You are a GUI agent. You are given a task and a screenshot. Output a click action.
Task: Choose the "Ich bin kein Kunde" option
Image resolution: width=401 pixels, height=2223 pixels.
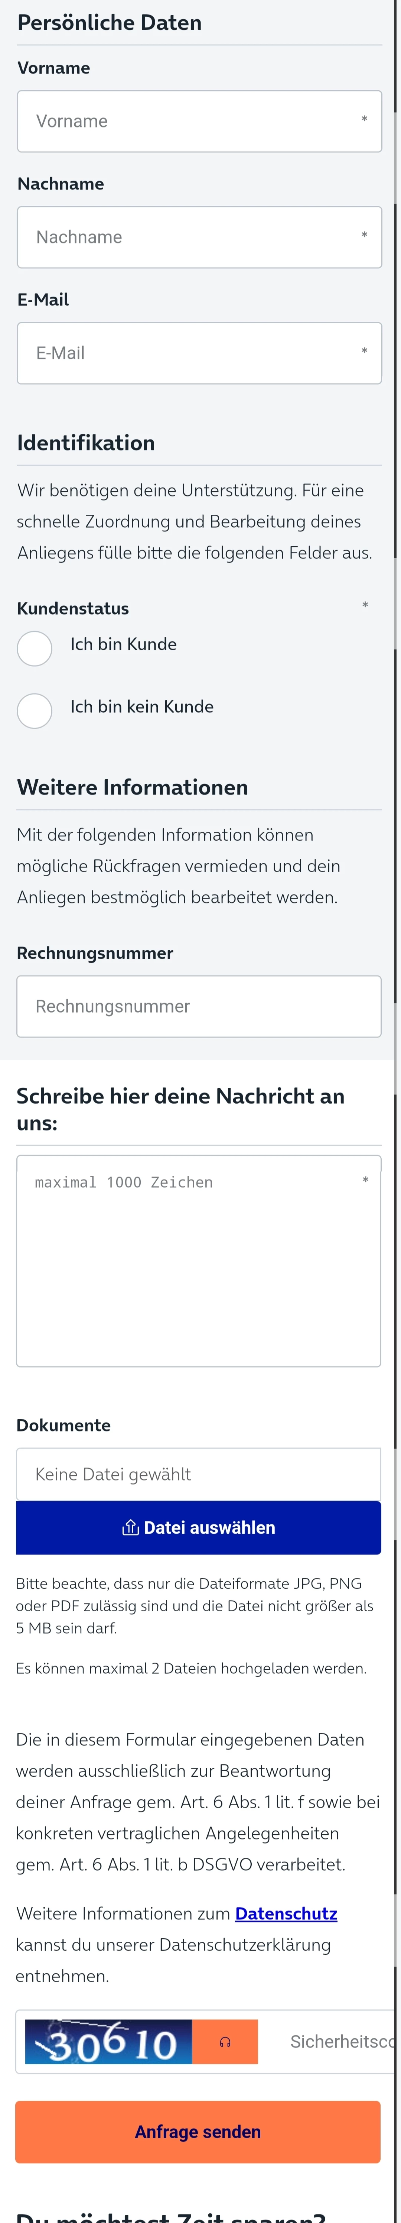point(35,710)
